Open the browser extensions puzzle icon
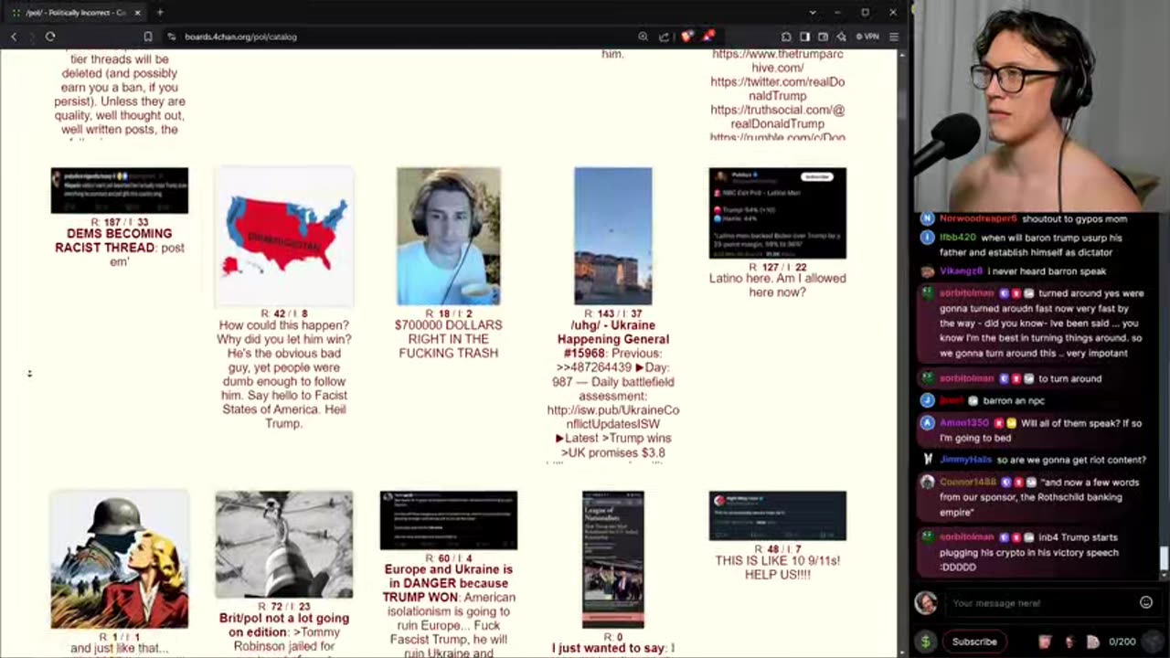This screenshot has height=658, width=1170. point(786,37)
